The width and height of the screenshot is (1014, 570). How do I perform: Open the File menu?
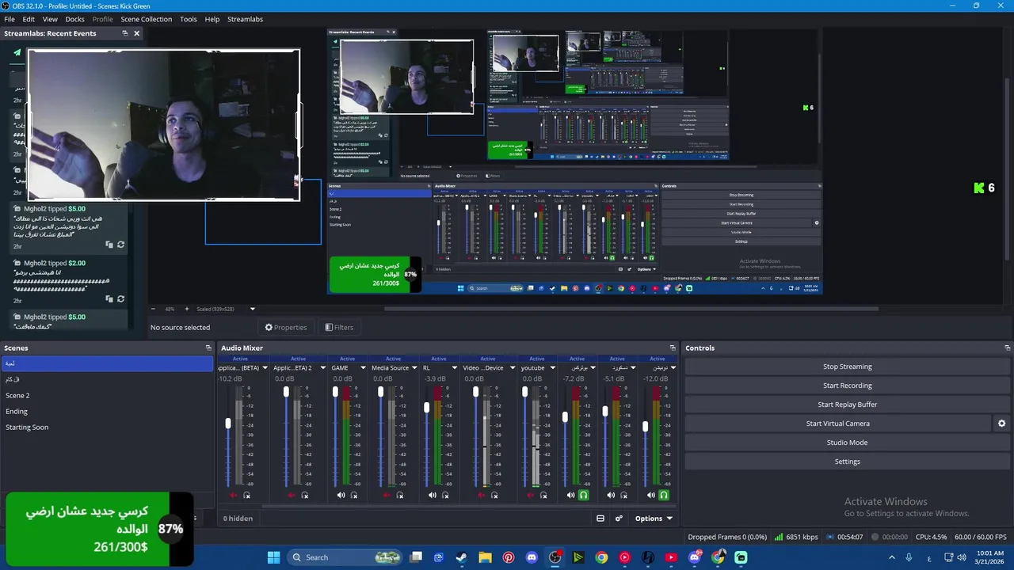pyautogui.click(x=10, y=19)
